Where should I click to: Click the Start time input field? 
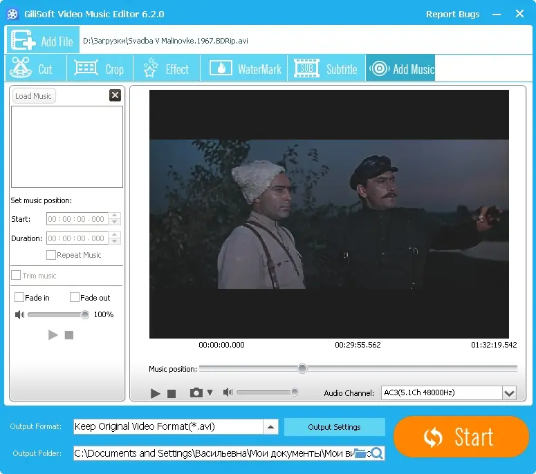coord(77,219)
